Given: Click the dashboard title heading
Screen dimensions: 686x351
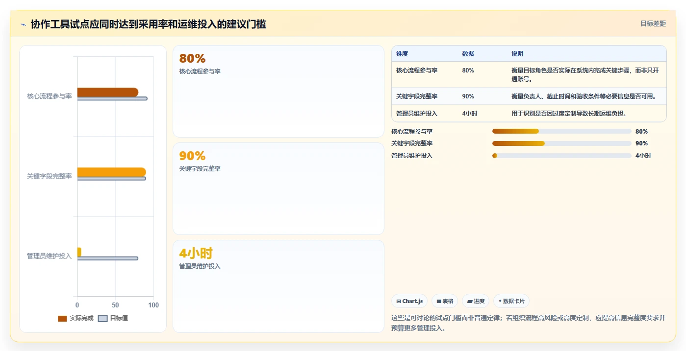Looking at the screenshot, I should point(148,24).
